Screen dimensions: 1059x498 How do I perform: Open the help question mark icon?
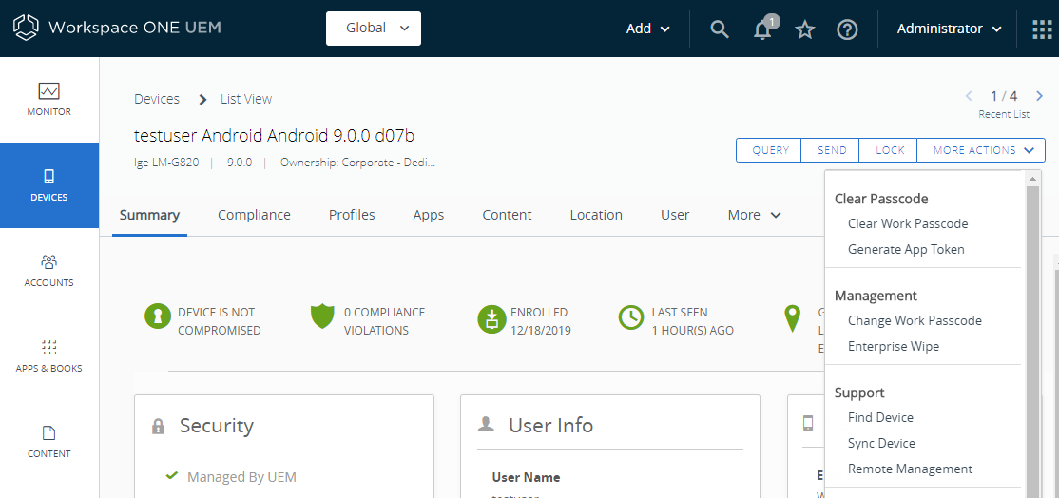847,29
